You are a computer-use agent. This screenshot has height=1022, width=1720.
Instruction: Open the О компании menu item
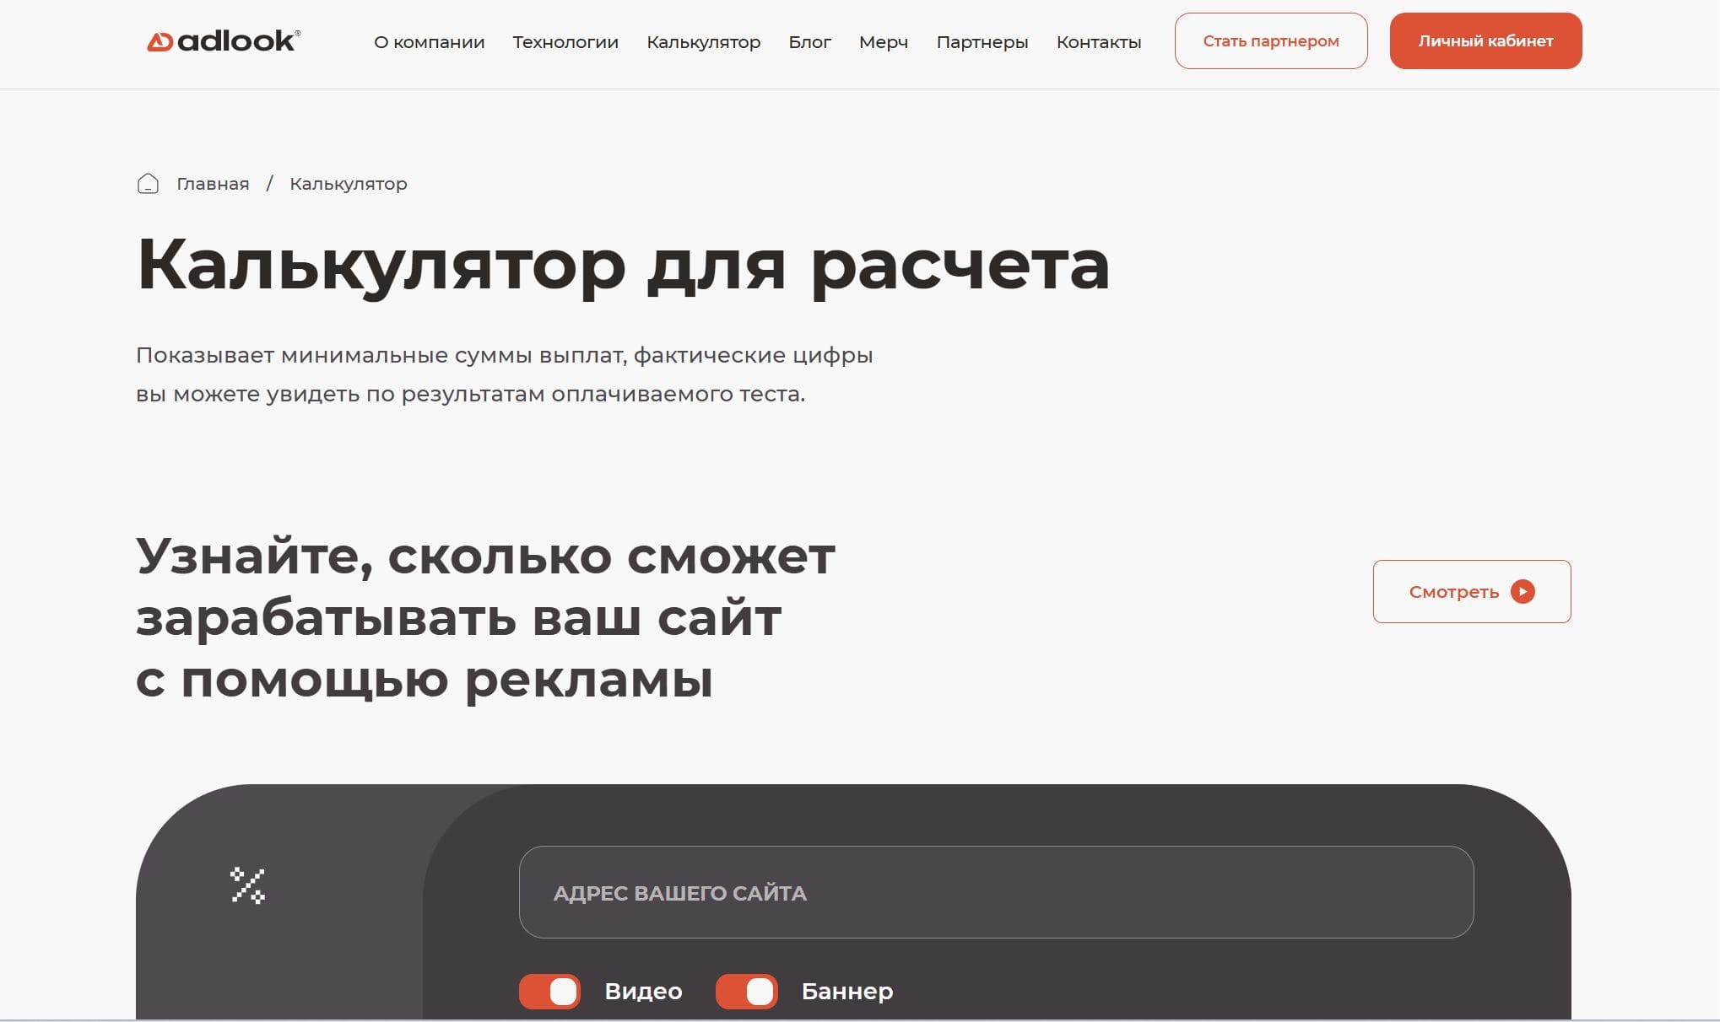click(429, 42)
